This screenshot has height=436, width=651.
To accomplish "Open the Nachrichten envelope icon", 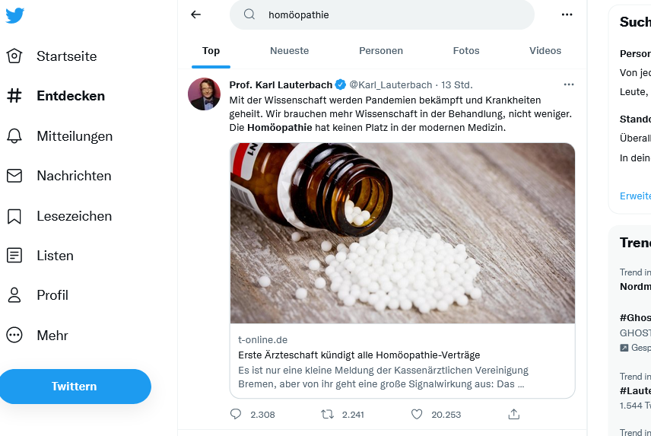I will click(14, 176).
